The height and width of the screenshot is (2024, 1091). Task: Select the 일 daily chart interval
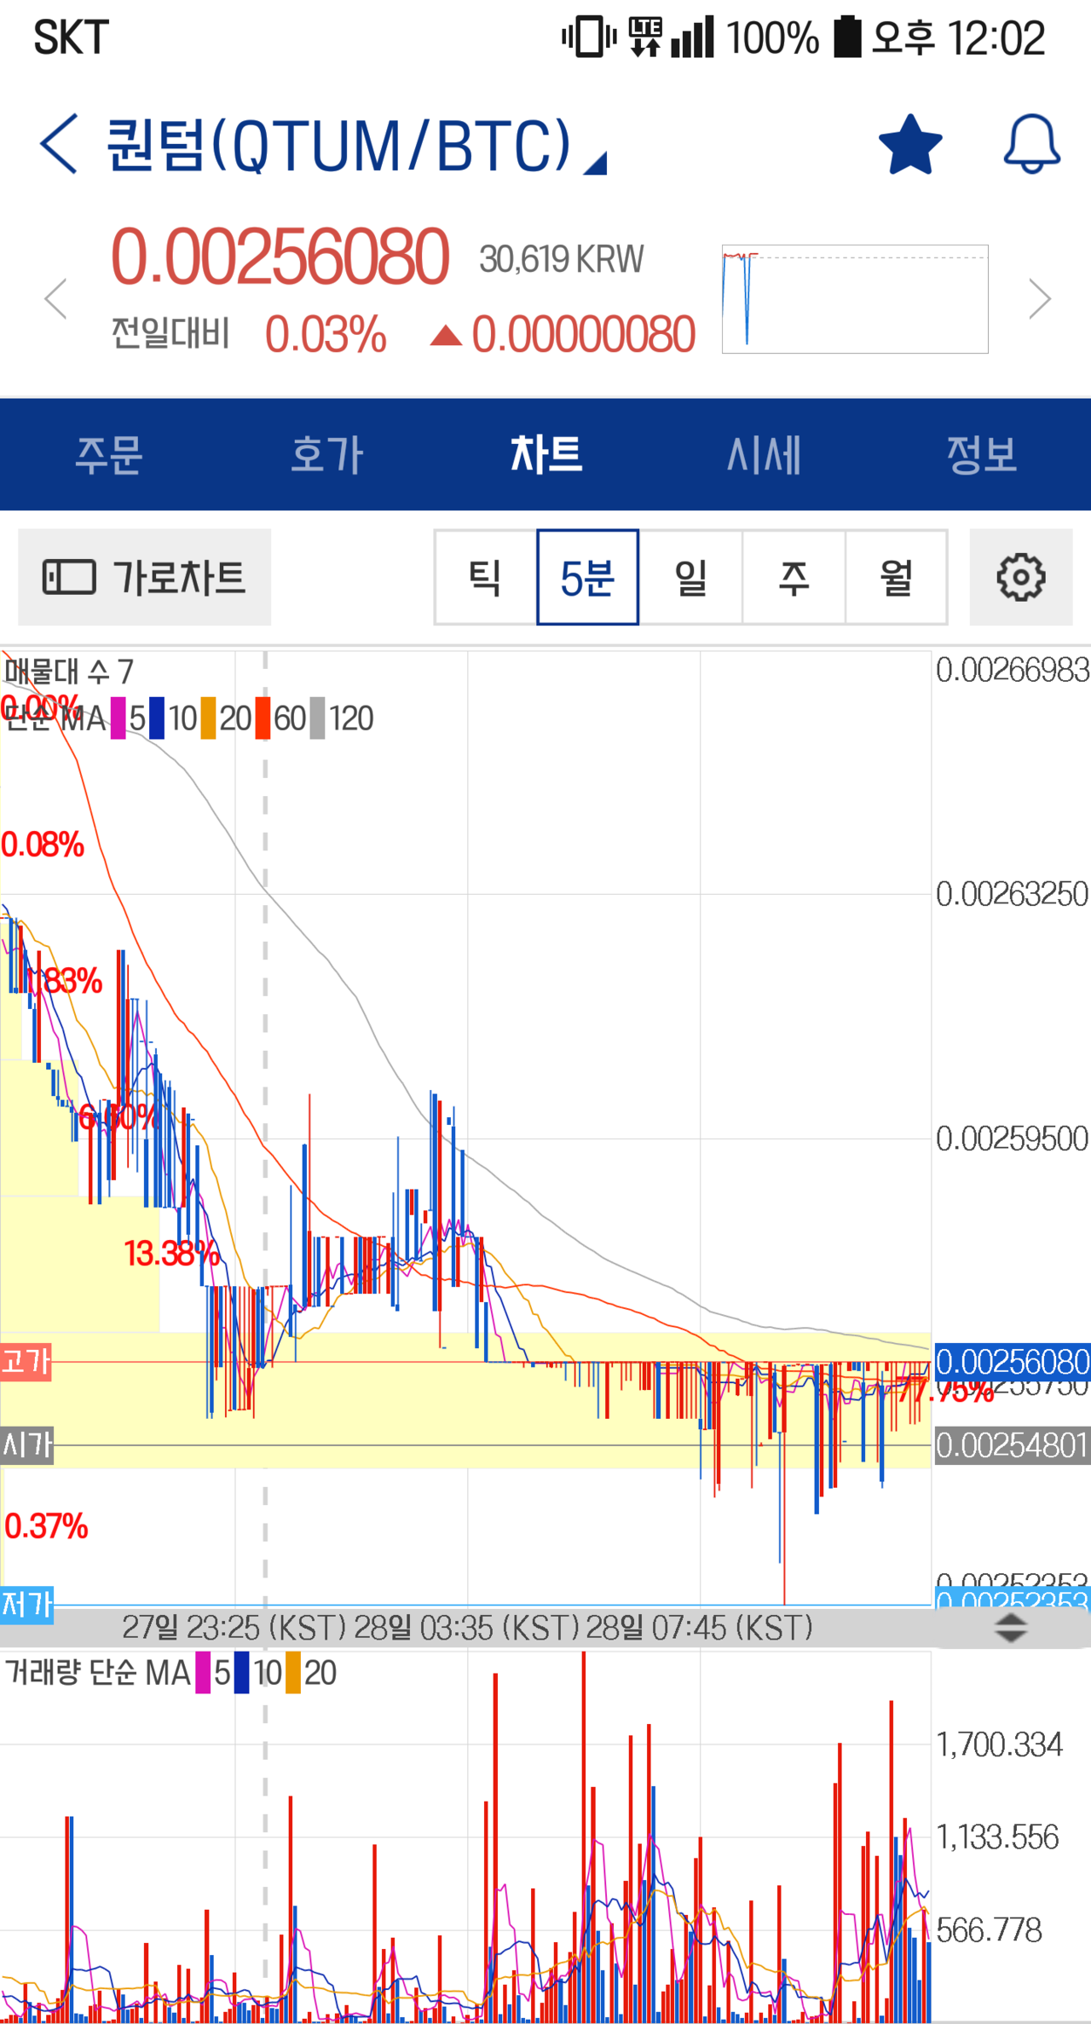tap(690, 578)
